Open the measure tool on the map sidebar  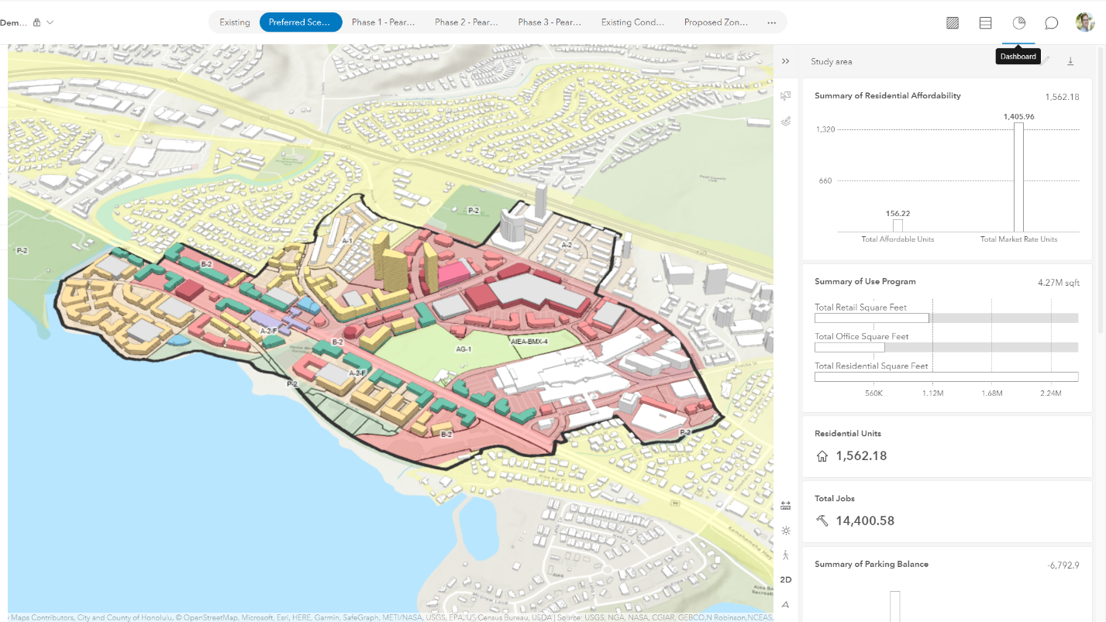click(785, 504)
